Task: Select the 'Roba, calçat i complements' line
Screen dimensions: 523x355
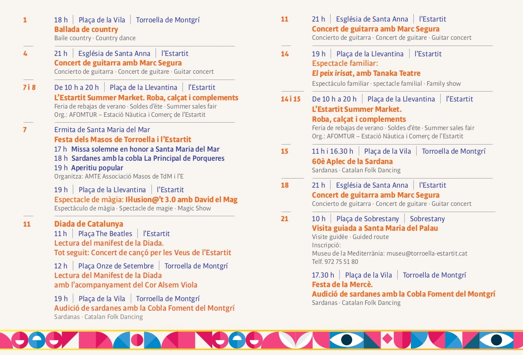Action: (x=359, y=119)
